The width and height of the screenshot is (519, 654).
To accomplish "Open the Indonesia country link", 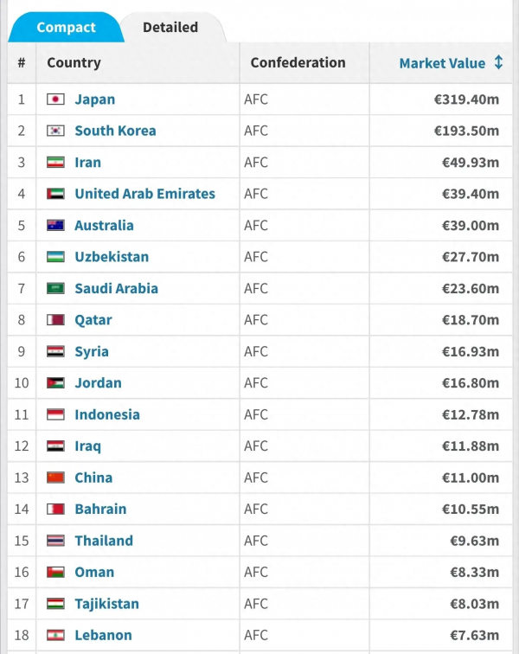I will click(107, 414).
